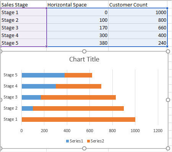Select the Customer Count header cell
Image resolution: width=172 pixels, height=152 pixels.
pos(138,5)
